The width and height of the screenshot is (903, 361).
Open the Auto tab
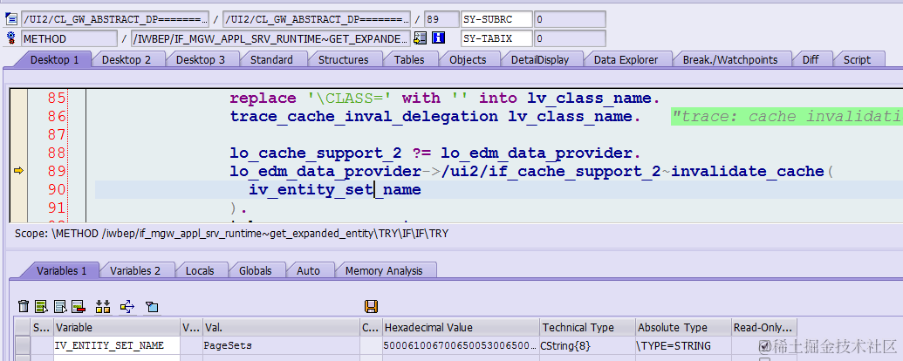pos(308,270)
